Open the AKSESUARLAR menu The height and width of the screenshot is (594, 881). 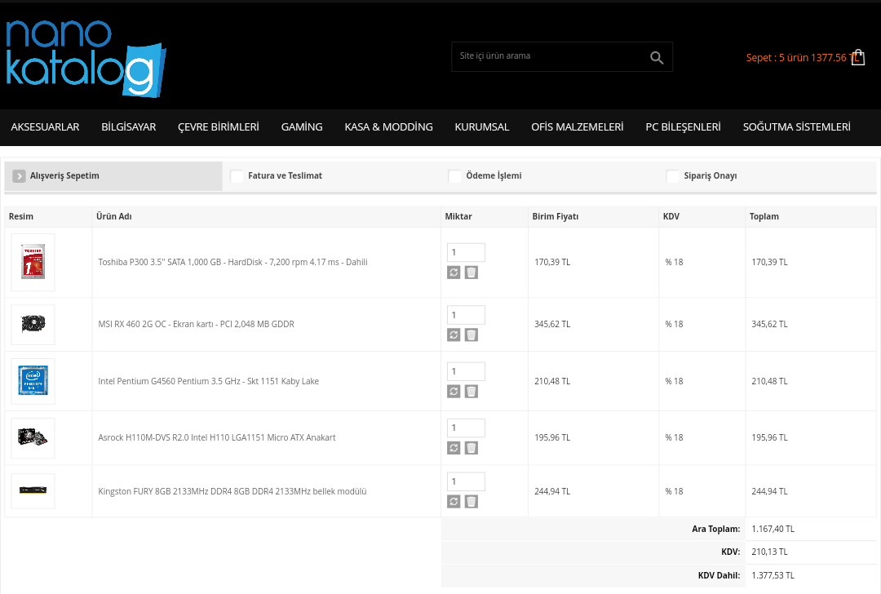click(45, 127)
